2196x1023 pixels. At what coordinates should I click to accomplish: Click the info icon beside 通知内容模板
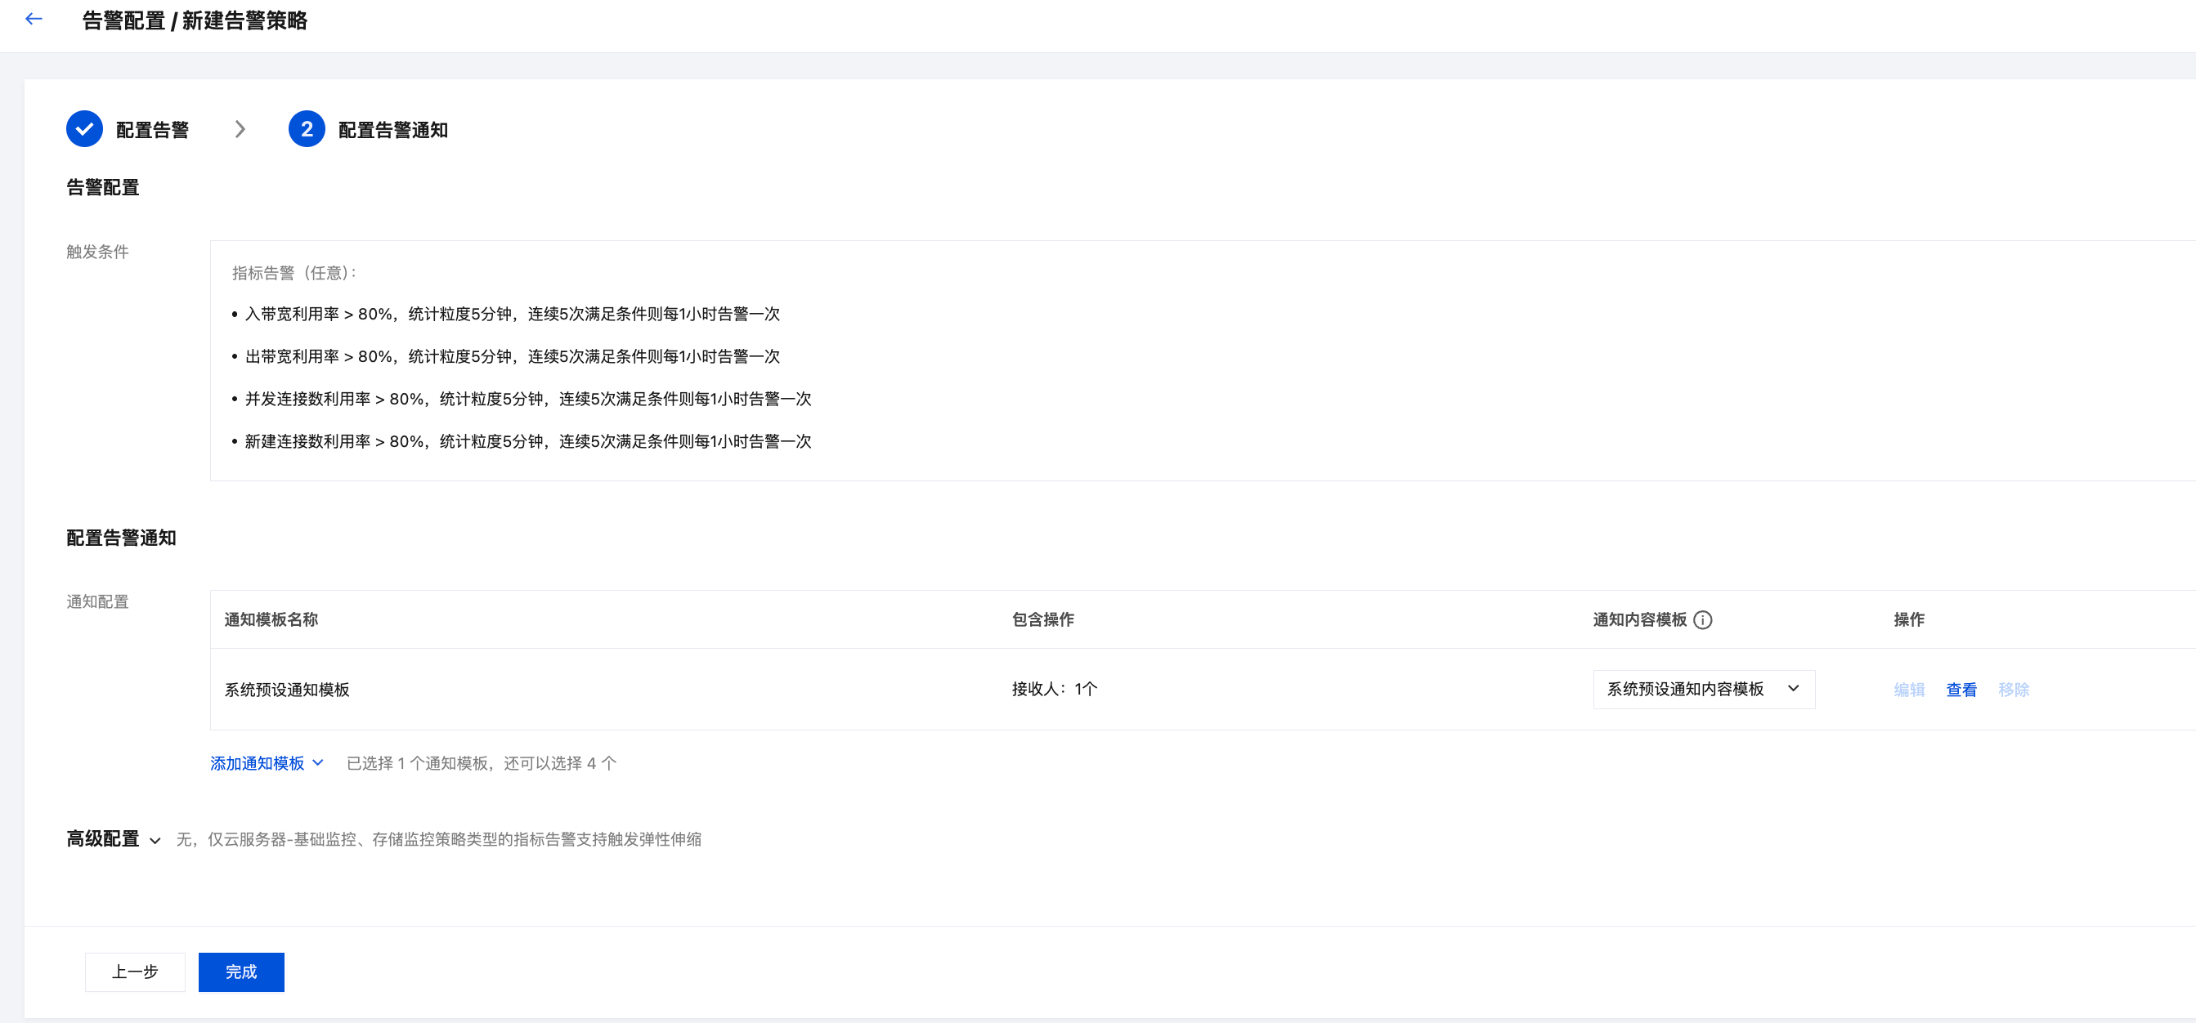coord(1702,620)
